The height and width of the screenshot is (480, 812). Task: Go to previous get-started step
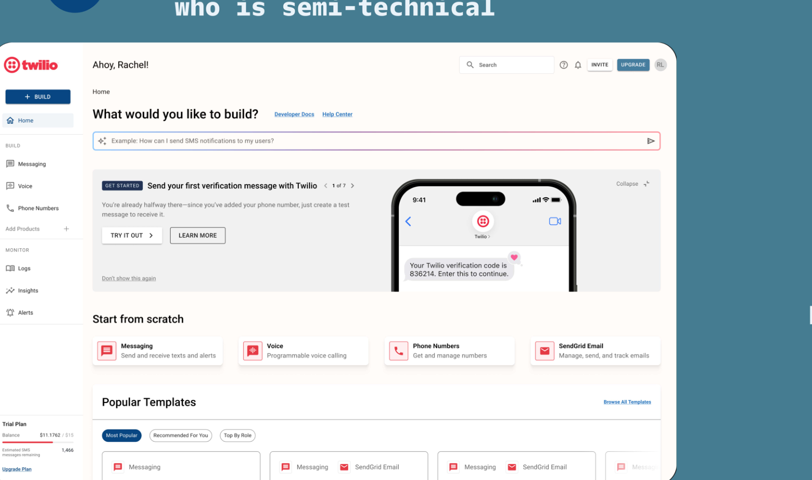325,186
